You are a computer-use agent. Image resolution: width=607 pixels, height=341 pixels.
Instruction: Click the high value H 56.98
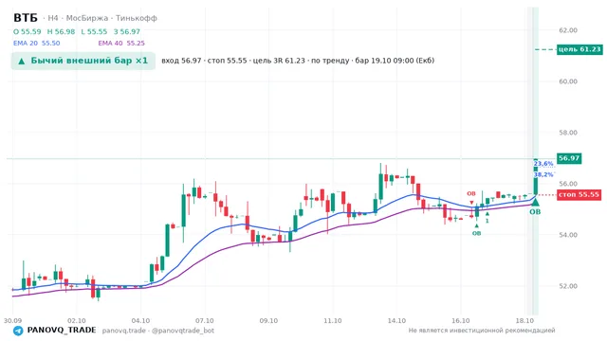61,31
